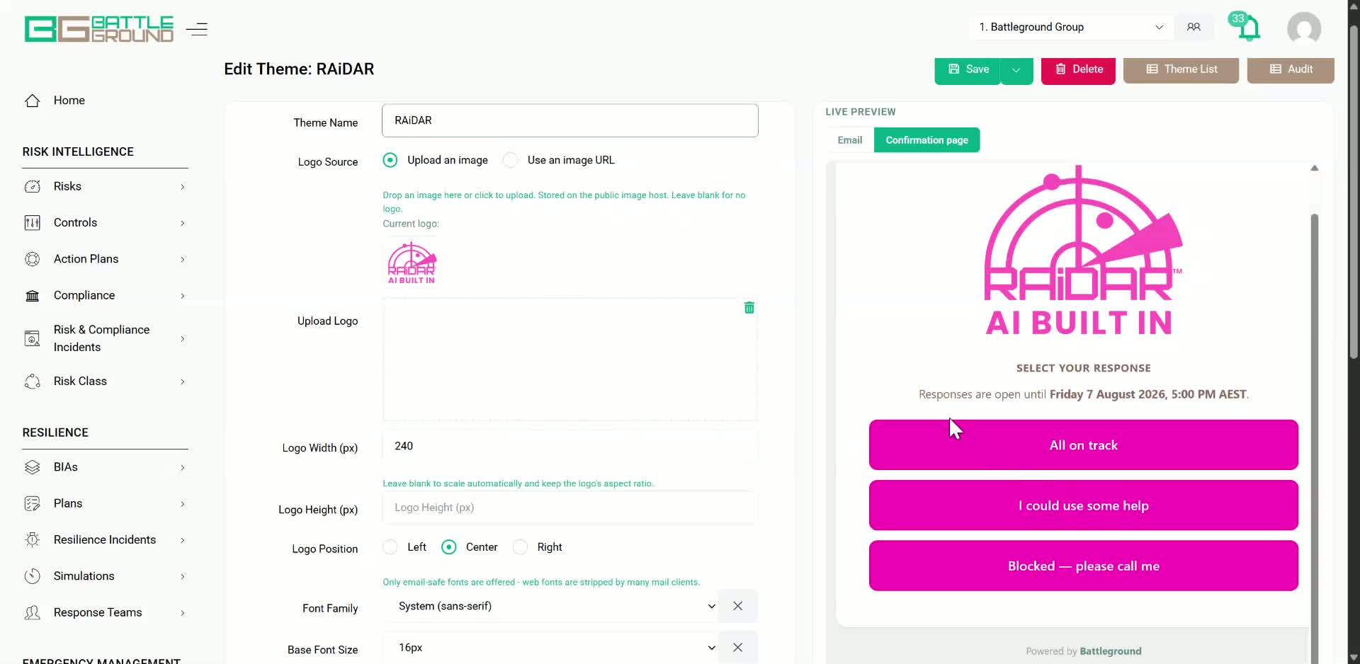Expand the Action Plans chevron
The width and height of the screenshot is (1360, 664).
[x=183, y=259]
